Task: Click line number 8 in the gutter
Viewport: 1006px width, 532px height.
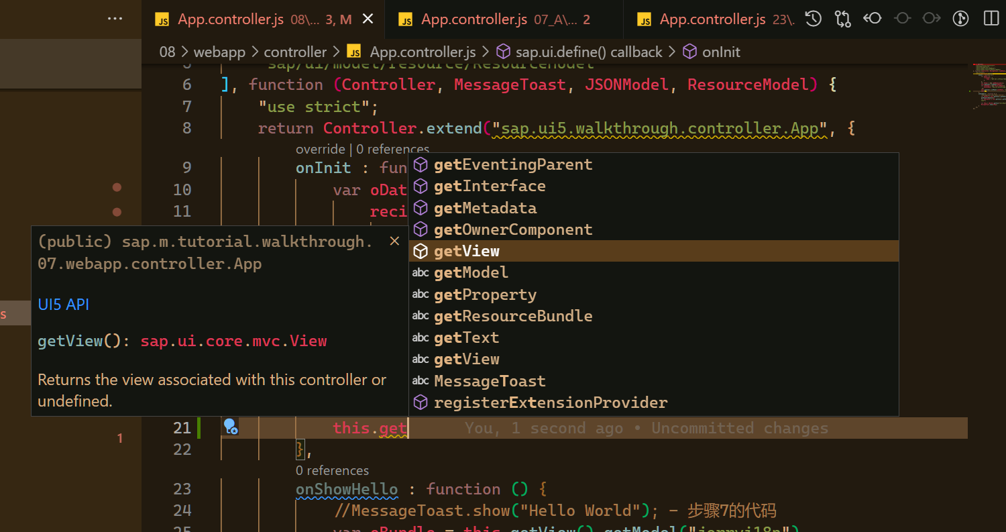Action: (x=186, y=128)
